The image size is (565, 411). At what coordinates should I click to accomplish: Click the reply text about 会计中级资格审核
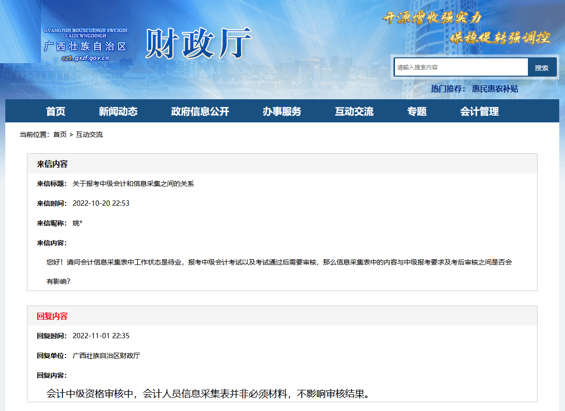click(x=208, y=394)
